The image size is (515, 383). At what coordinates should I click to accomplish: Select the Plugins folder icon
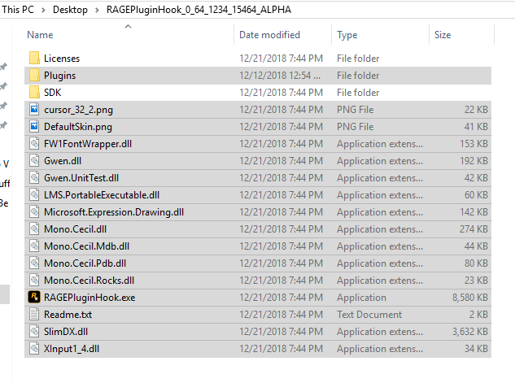[34, 75]
